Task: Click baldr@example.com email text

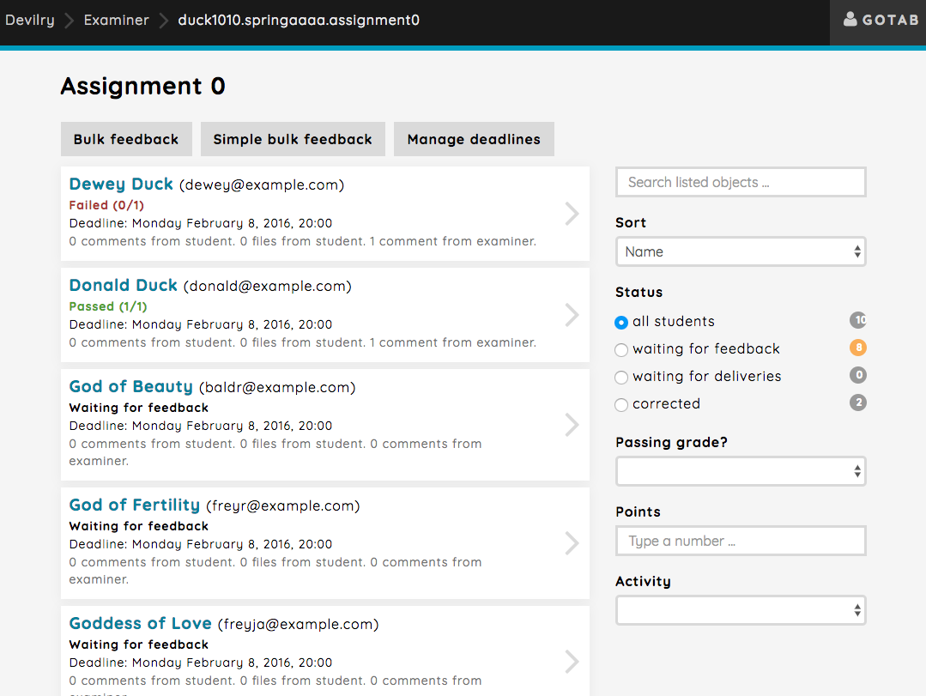Action: tap(277, 388)
